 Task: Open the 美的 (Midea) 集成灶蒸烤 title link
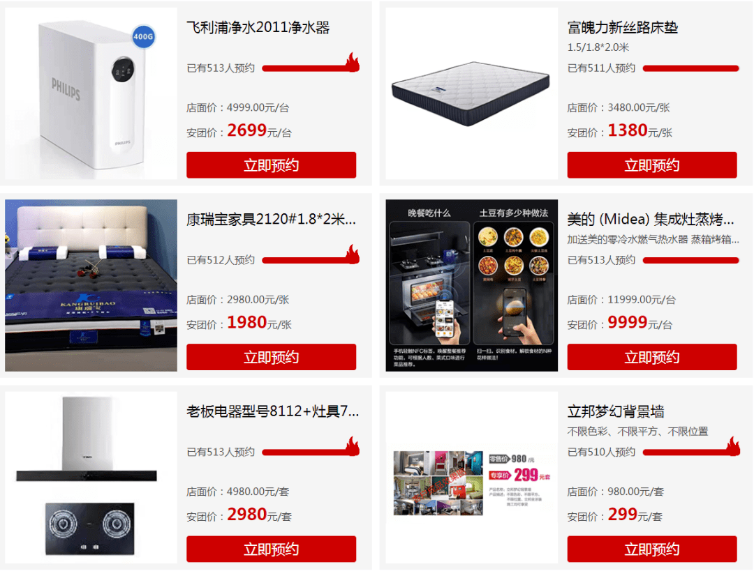coord(651,220)
